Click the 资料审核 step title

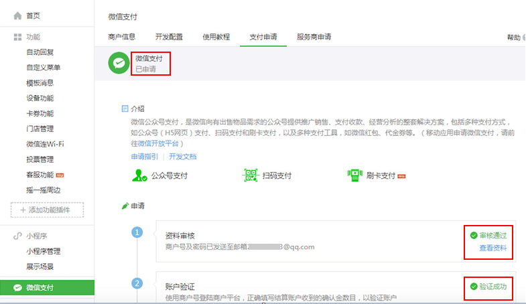coord(180,236)
